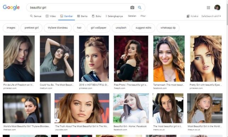Select the 'images' filter chip
Image resolution: width=228 pixels, height=137 pixels.
pos(11,28)
